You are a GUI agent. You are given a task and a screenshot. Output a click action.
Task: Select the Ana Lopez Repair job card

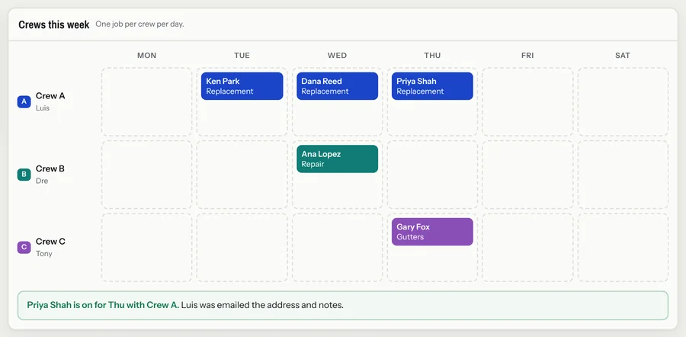click(x=338, y=159)
